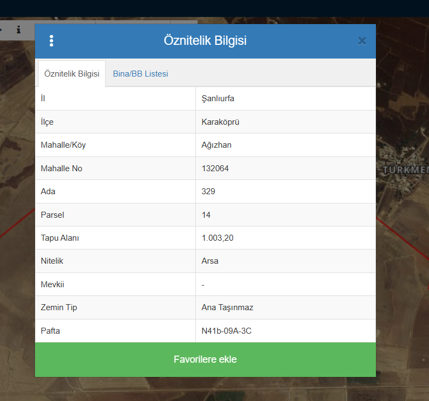Select the Ada value 329
Image resolution: width=429 pixels, height=401 pixels.
click(208, 191)
